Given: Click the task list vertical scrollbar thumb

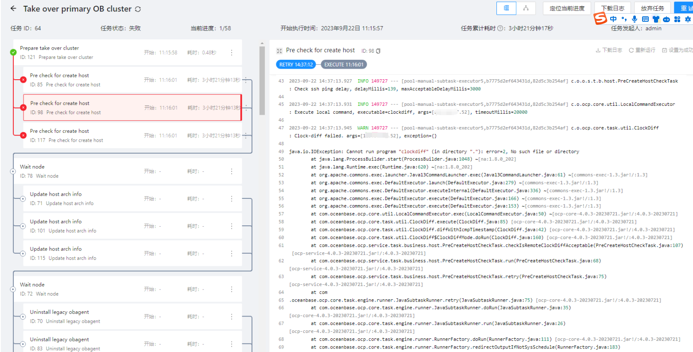Looking at the screenshot, I should (262, 81).
